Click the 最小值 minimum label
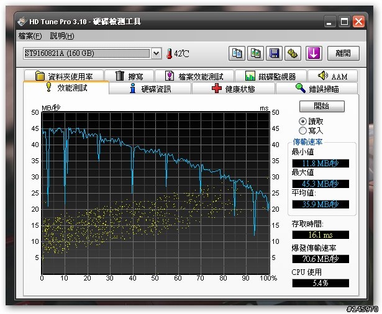The image size is (382, 314). (x=302, y=152)
